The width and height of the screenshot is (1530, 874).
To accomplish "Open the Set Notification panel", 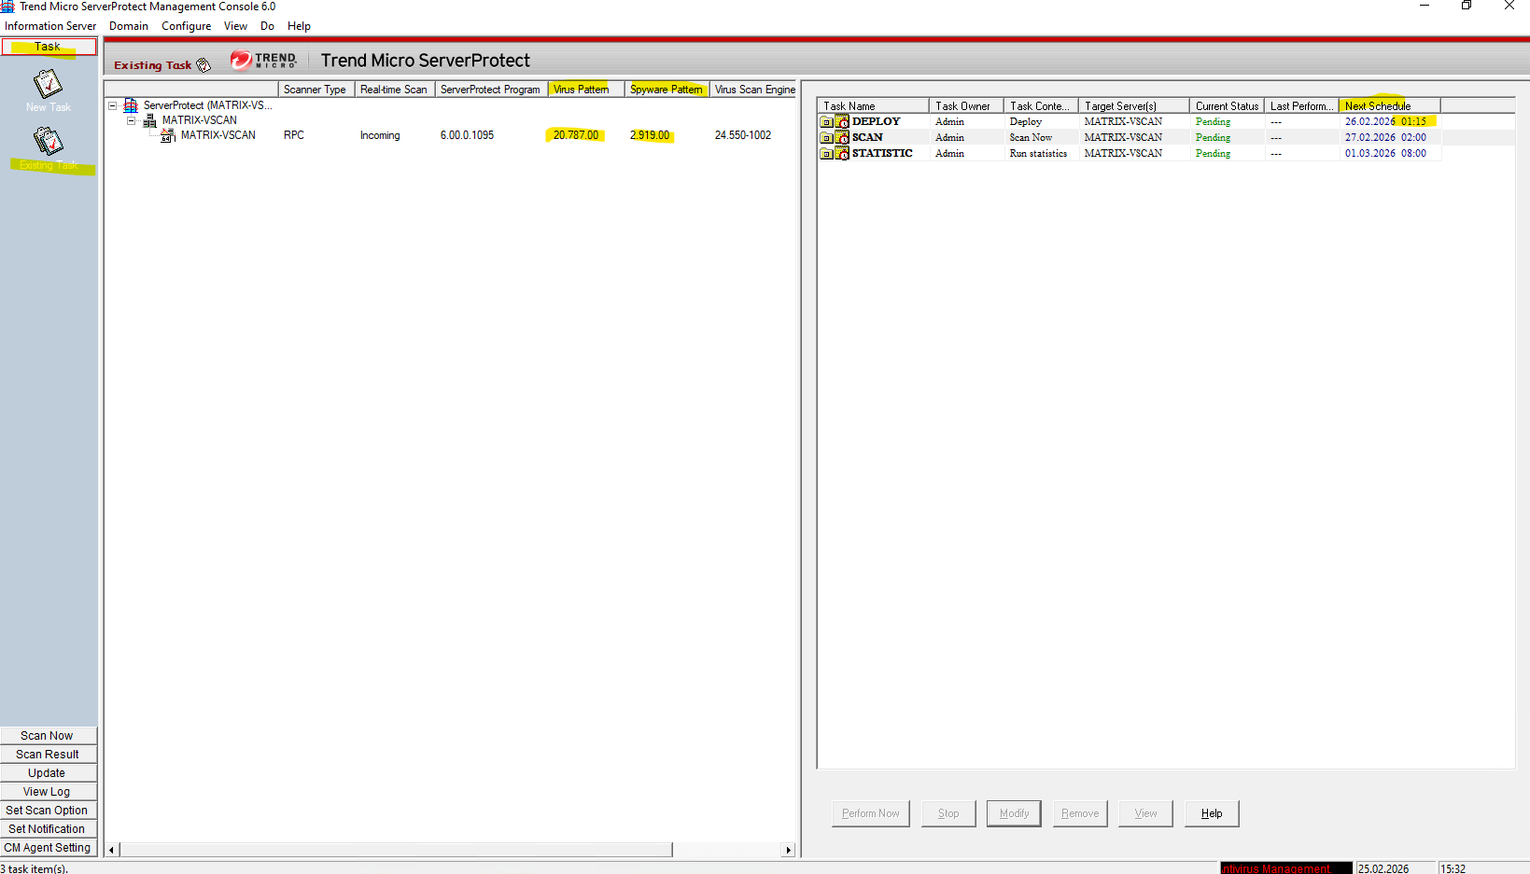I will 47,829.
